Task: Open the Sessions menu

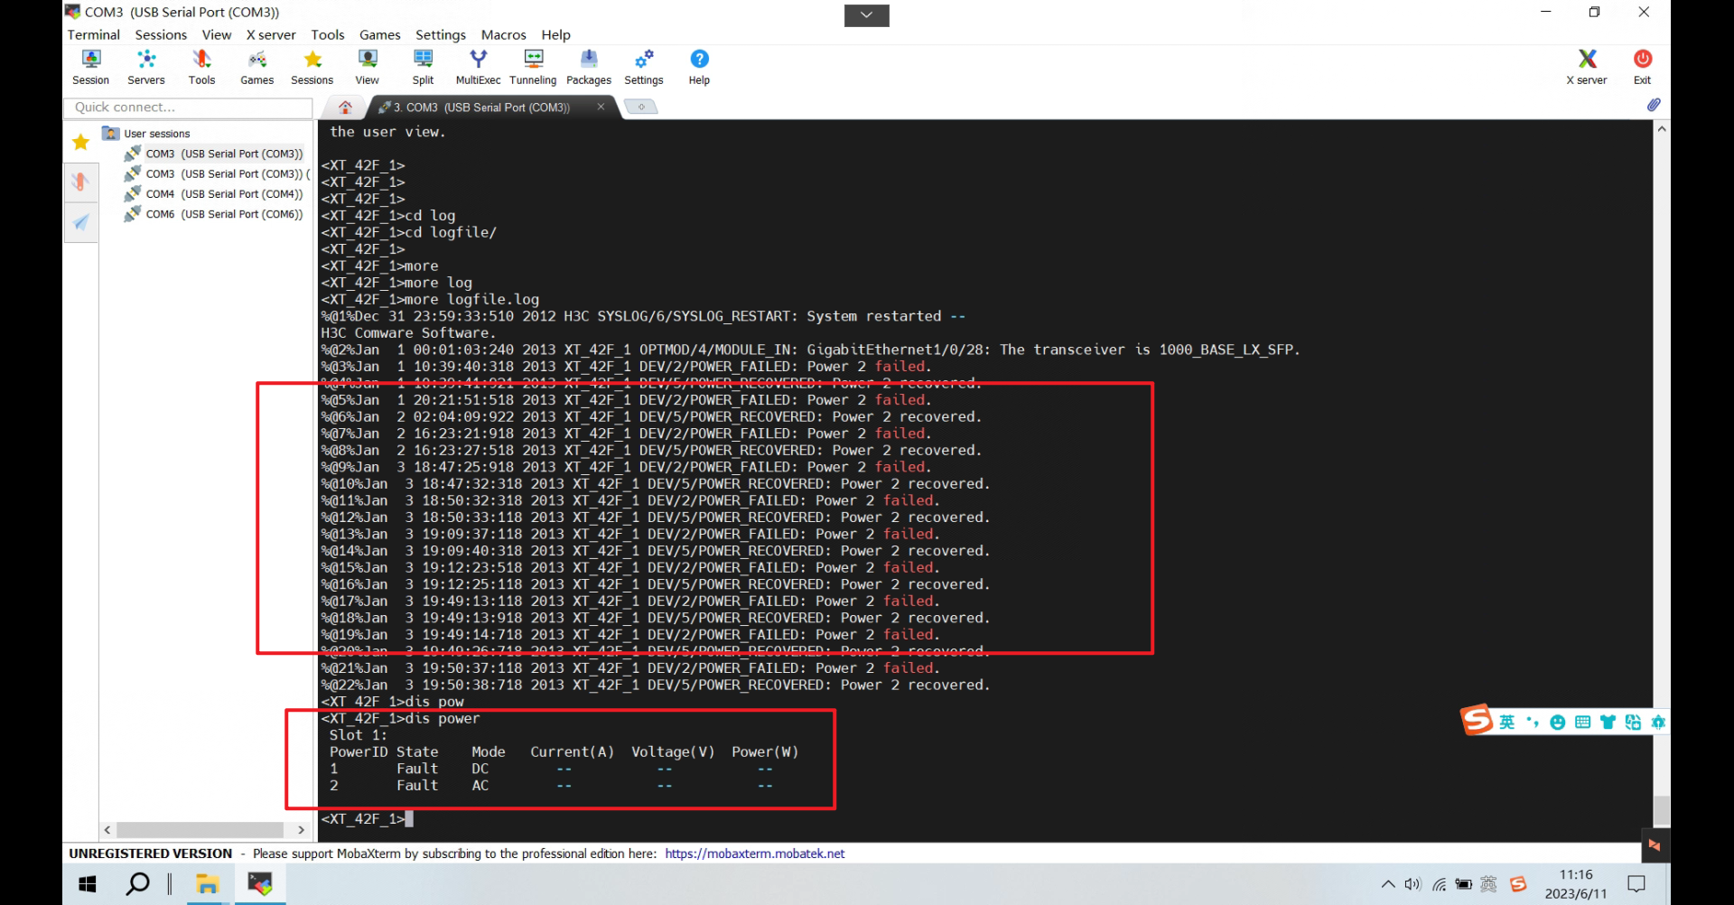Action: pyautogui.click(x=161, y=34)
